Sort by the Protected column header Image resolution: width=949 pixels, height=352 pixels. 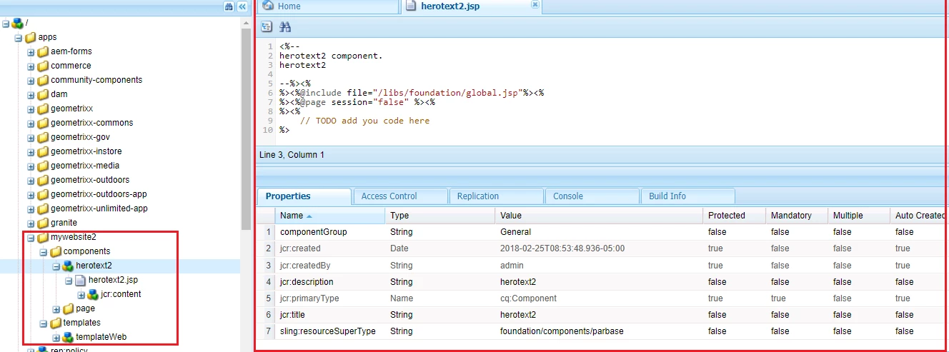tap(734, 216)
